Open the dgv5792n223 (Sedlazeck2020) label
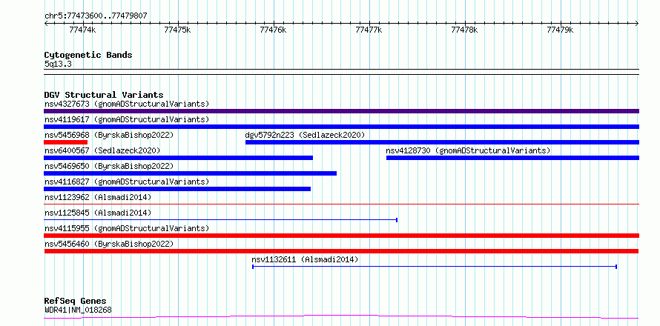The height and width of the screenshot is (326, 660). coord(305,135)
